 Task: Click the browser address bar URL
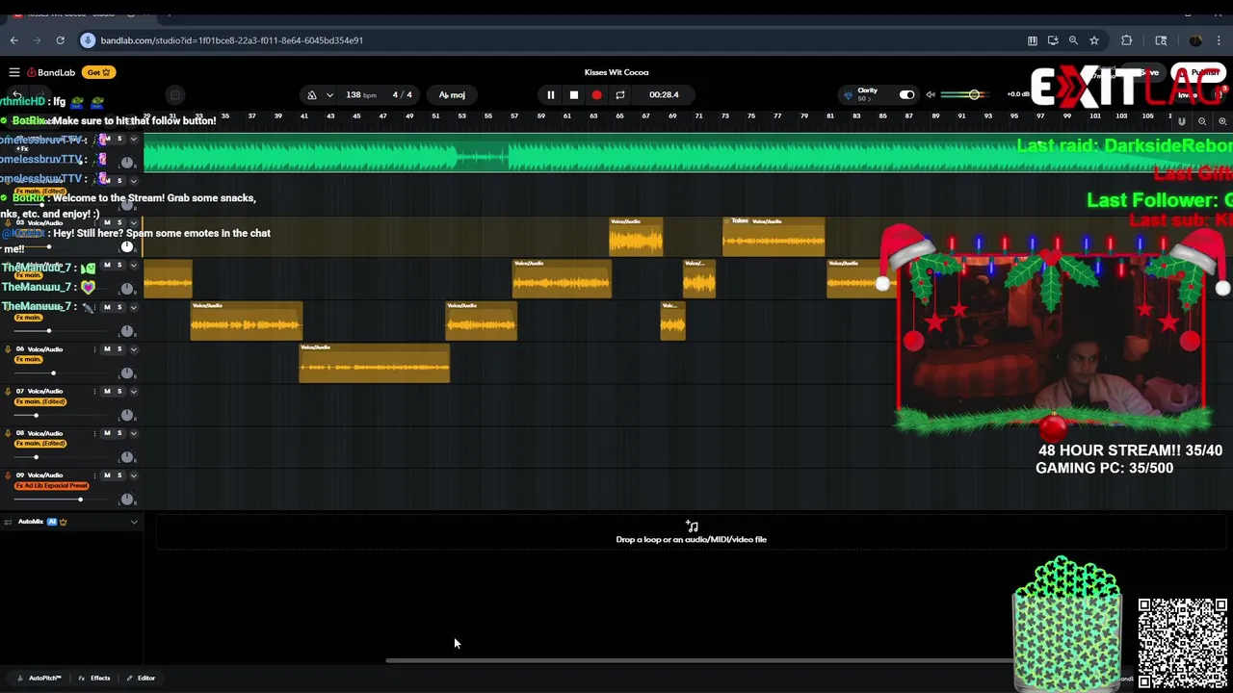pyautogui.click(x=231, y=40)
